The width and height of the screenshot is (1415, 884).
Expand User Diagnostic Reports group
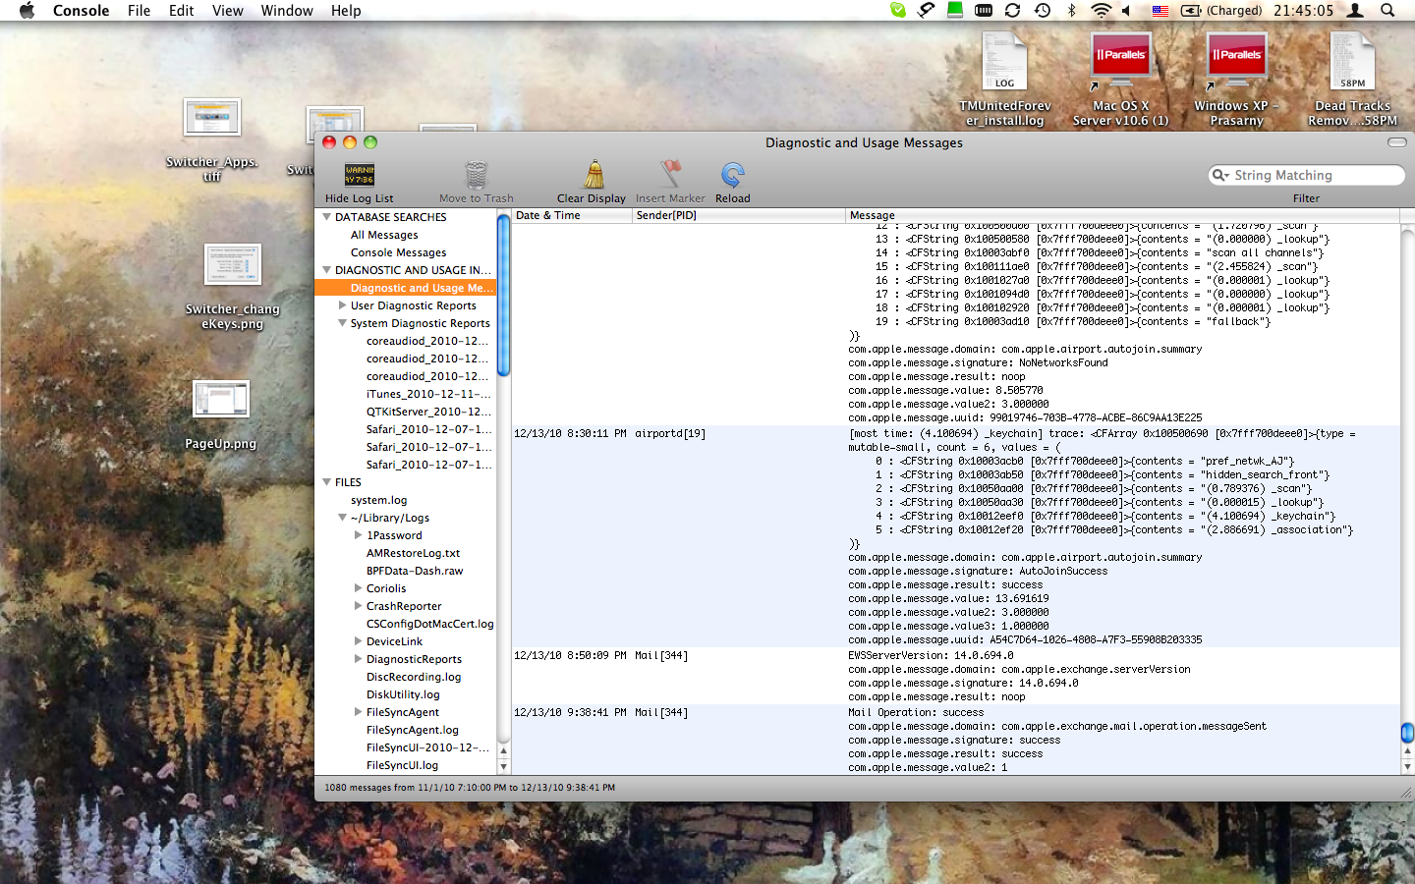click(343, 305)
